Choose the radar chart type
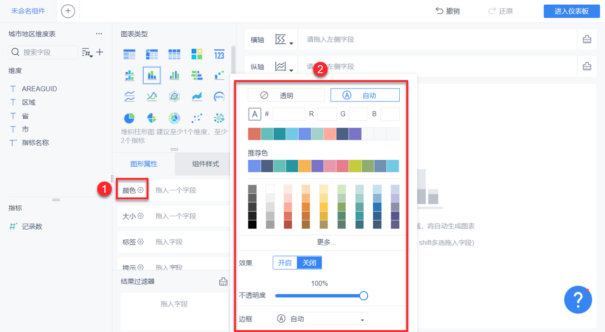The image size is (605, 332). (174, 96)
